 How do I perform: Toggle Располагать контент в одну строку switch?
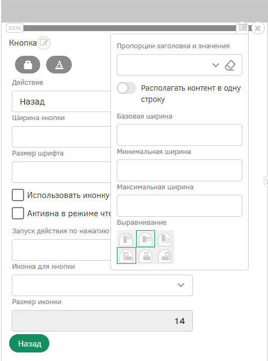point(126,88)
